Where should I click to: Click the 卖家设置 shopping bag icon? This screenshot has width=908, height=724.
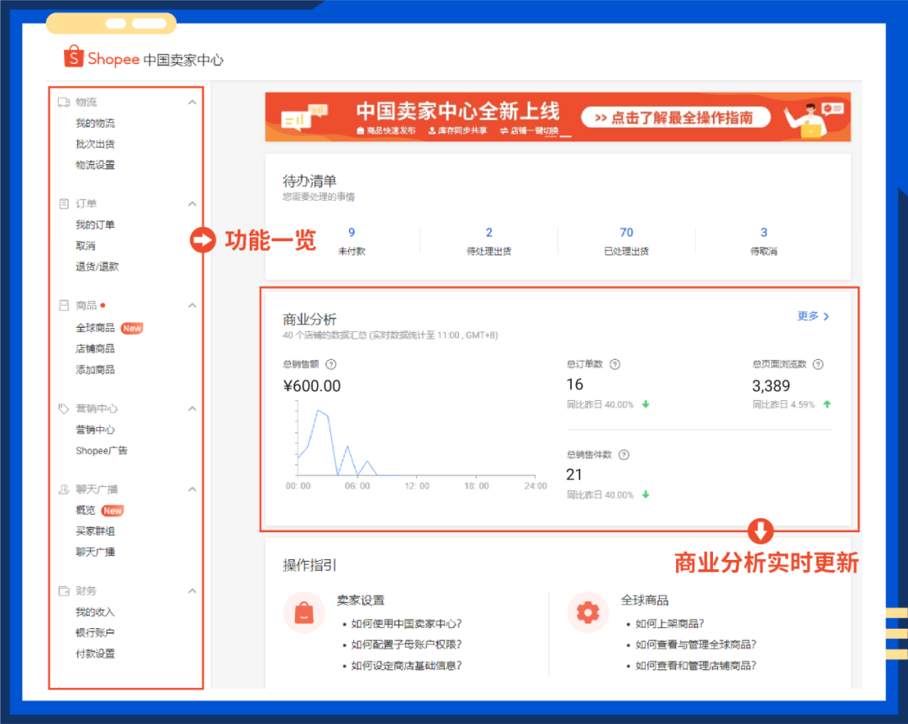(304, 612)
